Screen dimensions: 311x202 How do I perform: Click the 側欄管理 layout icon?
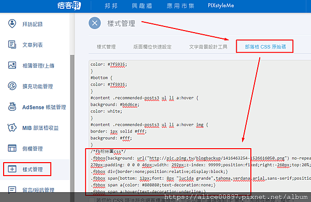tap(12, 148)
